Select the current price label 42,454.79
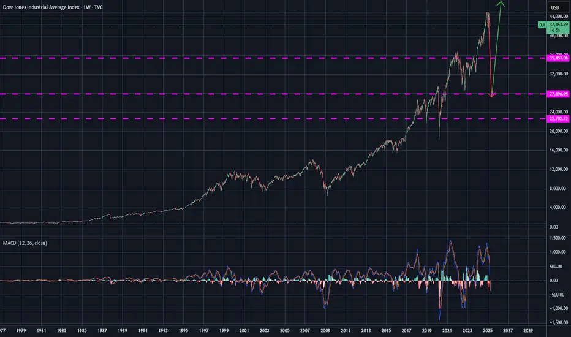This screenshot has height=337, width=571. pos(558,25)
